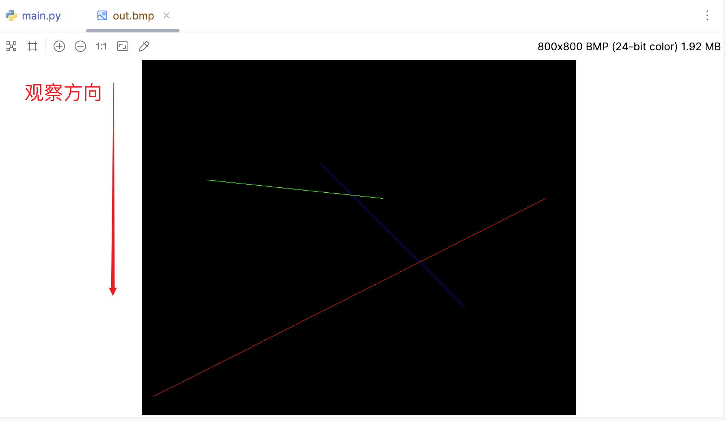
Task: Select the color picker eyedropper tool
Action: [x=144, y=46]
